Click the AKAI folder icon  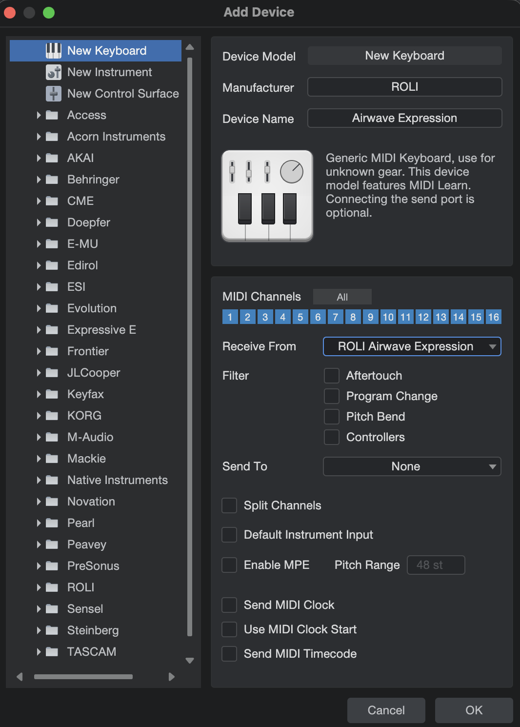pos(52,158)
